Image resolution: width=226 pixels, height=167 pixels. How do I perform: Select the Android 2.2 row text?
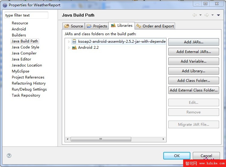click(x=88, y=48)
